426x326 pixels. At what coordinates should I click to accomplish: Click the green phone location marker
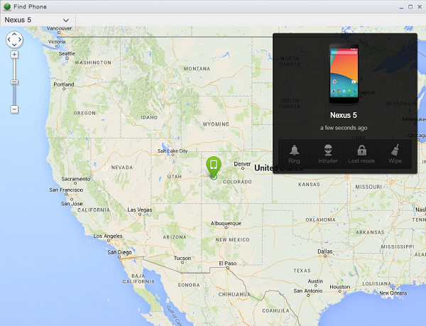(x=213, y=167)
